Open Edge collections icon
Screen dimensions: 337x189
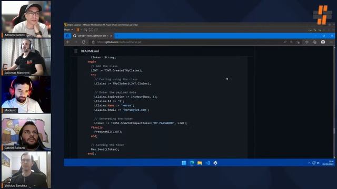click(x=315, y=42)
